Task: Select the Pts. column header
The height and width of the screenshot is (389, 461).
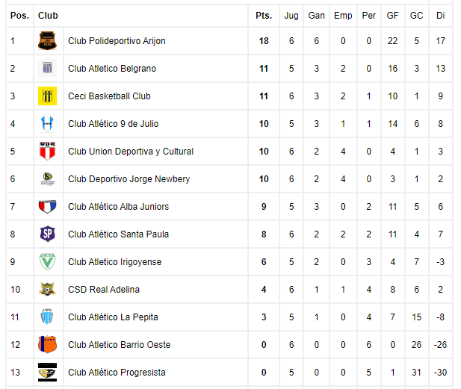Action: 264,16
